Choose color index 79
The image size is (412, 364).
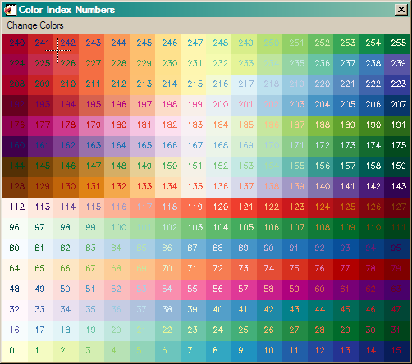click(x=397, y=269)
